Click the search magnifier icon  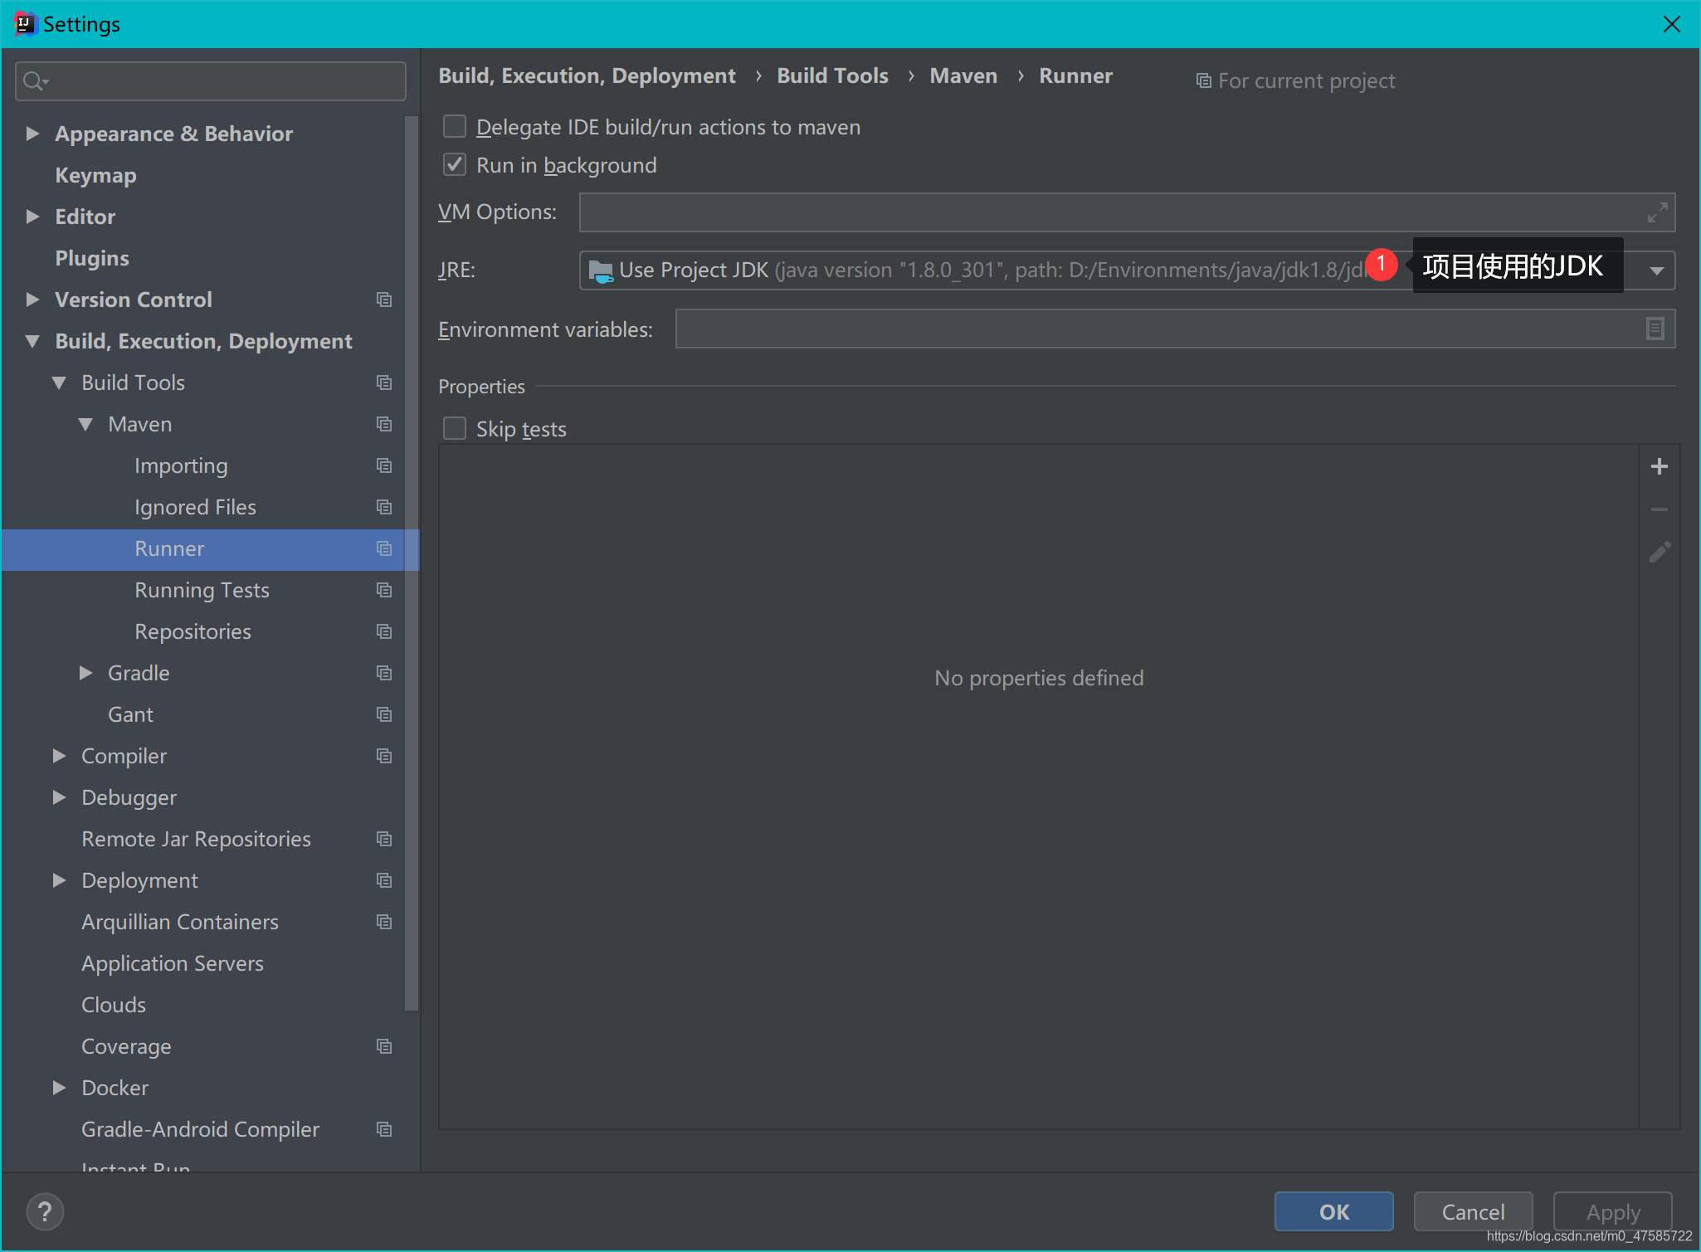[x=35, y=81]
